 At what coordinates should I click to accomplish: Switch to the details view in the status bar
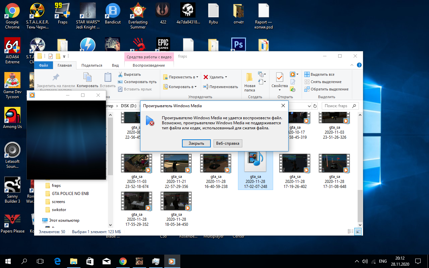tap(351, 231)
